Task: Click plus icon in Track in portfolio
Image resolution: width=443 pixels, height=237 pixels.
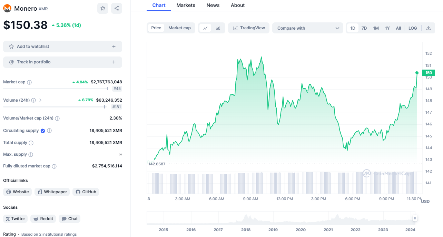Action: [114, 62]
